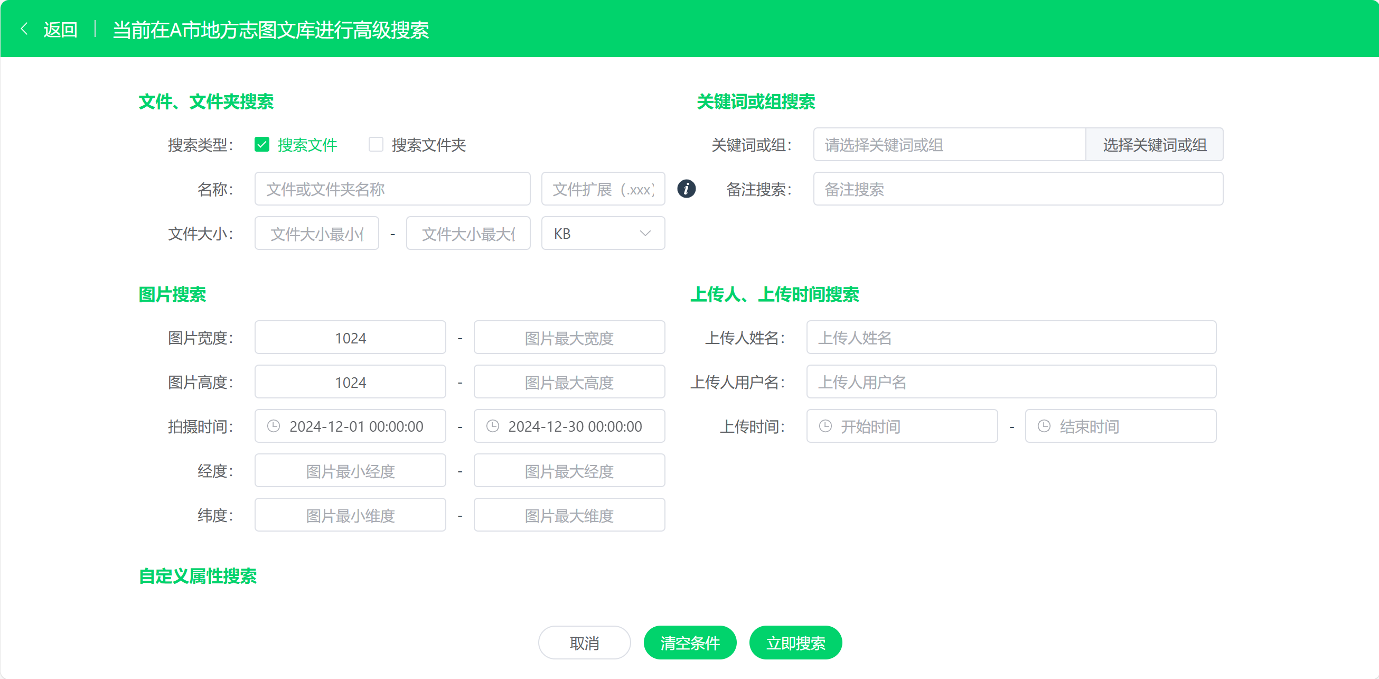Click the 拍摄时间 label
The width and height of the screenshot is (1379, 679).
pos(201,427)
